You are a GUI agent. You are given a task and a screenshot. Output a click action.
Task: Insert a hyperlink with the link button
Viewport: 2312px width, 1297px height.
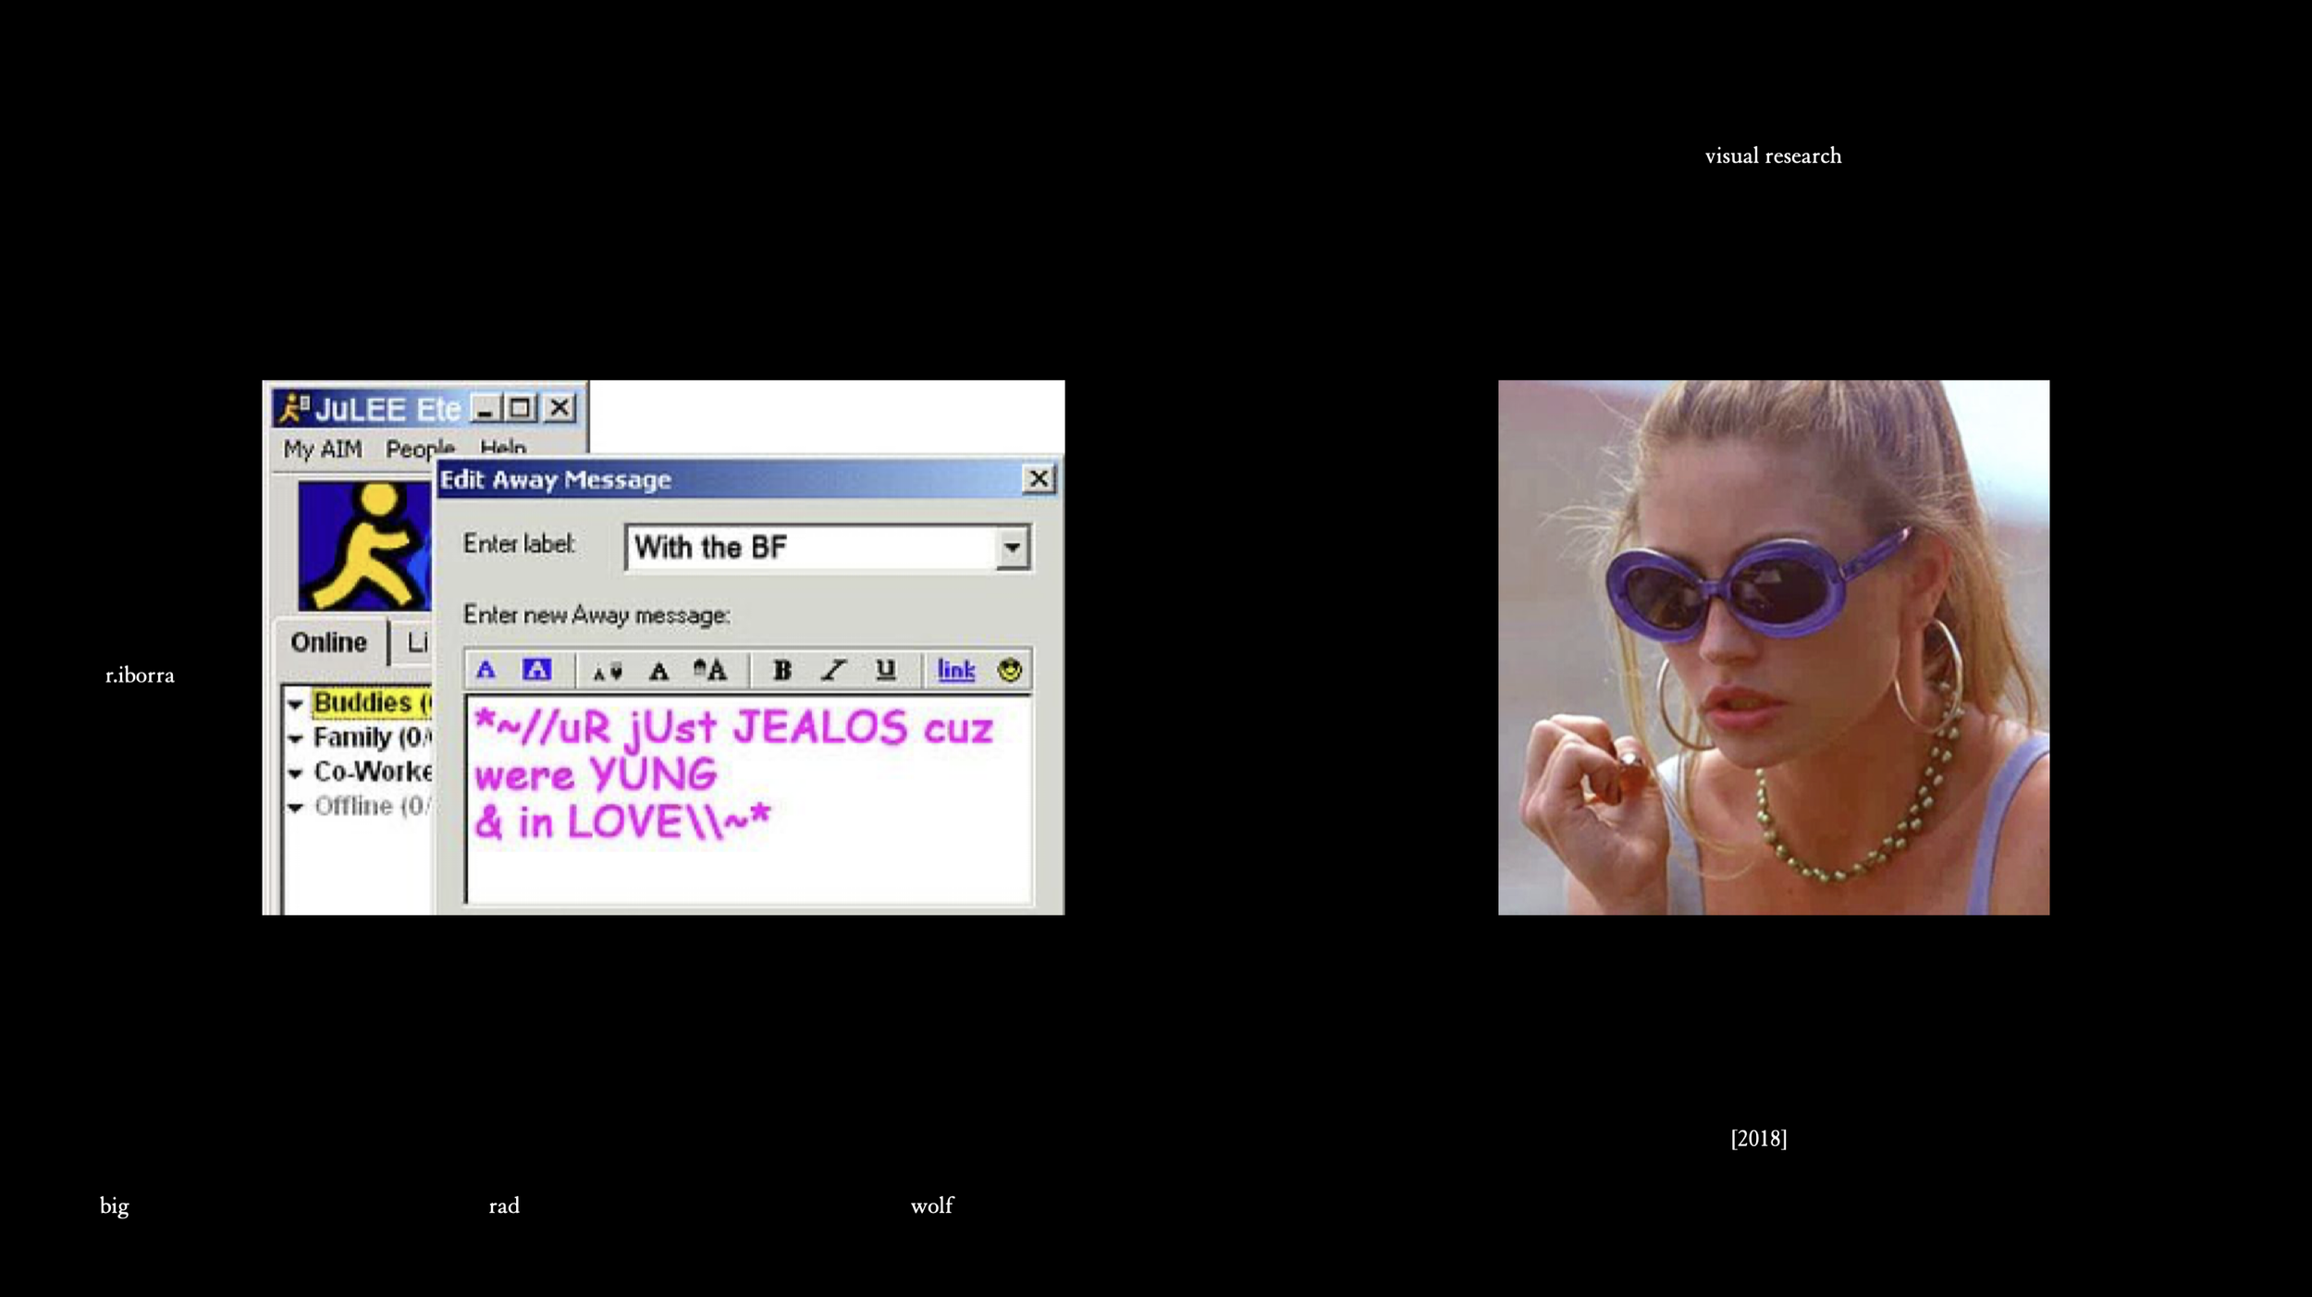955,670
